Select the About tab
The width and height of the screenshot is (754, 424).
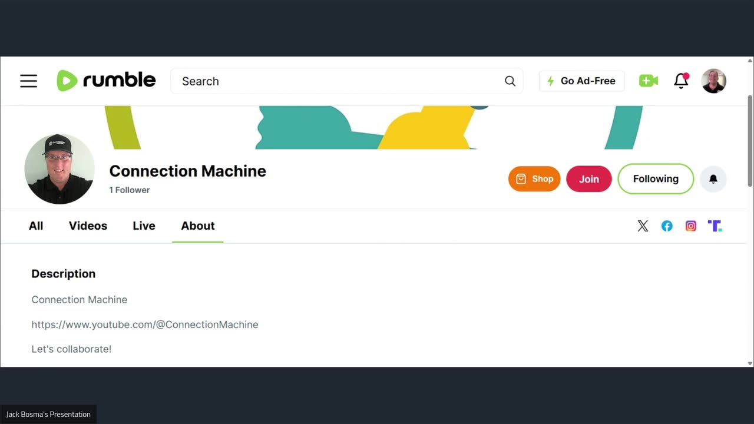coord(198,226)
